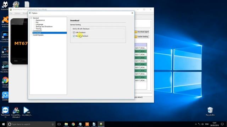Open the film reel desktop shortcut
Screen dimensions: 227x127
16,4
